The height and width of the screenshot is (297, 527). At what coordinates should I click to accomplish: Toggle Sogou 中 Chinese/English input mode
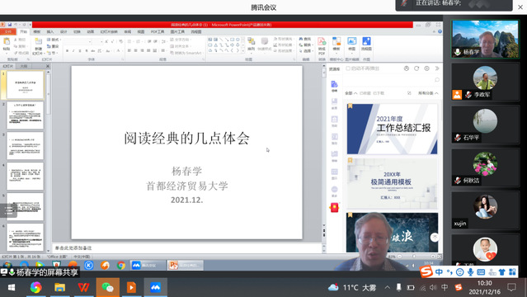(x=439, y=271)
